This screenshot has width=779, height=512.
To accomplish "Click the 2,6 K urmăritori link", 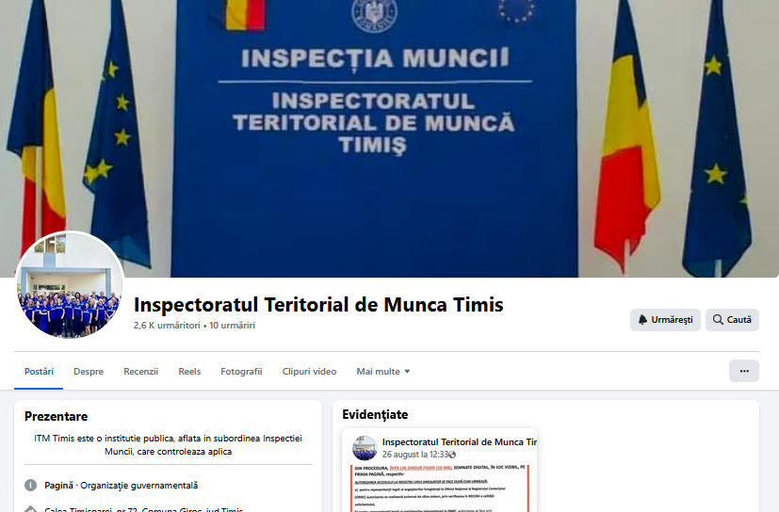I will (x=167, y=326).
